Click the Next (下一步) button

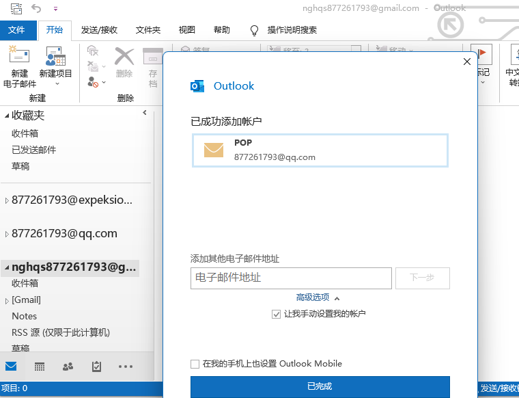[422, 278]
